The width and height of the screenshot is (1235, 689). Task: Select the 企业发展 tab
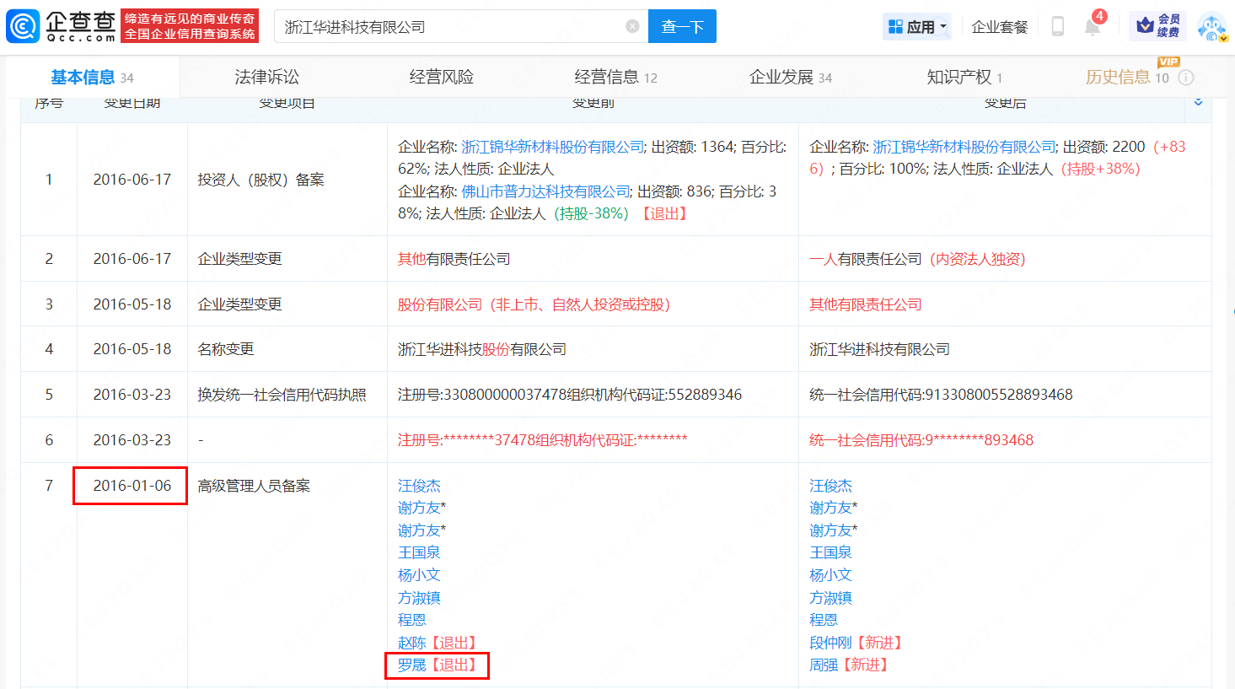click(x=781, y=78)
